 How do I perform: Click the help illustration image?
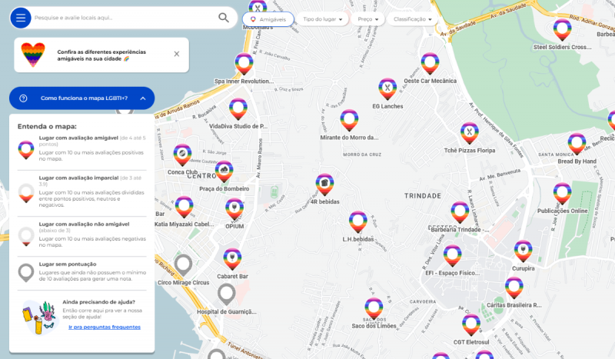39,317
